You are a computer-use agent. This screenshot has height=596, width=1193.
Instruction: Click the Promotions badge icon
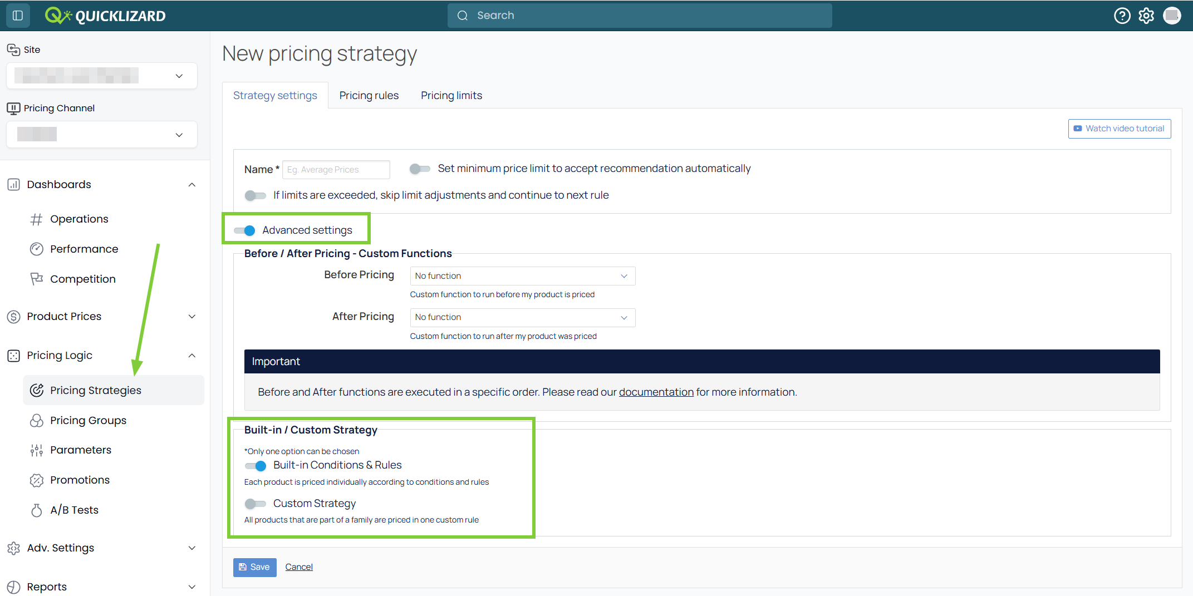(x=37, y=480)
